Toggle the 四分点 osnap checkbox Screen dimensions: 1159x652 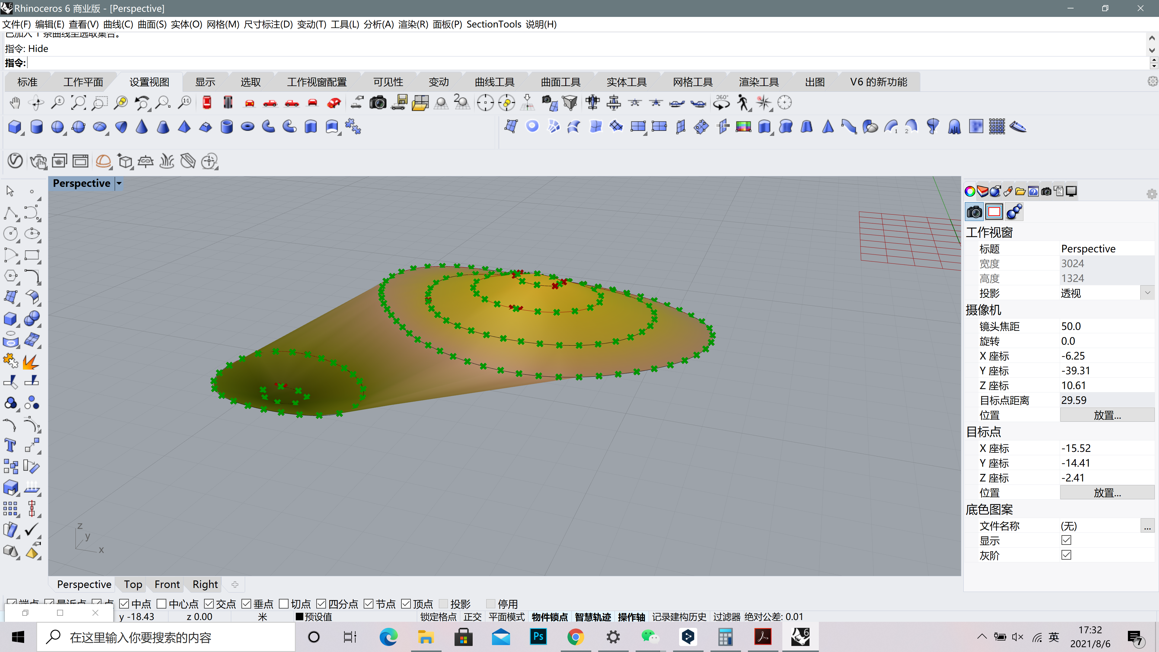tap(321, 603)
